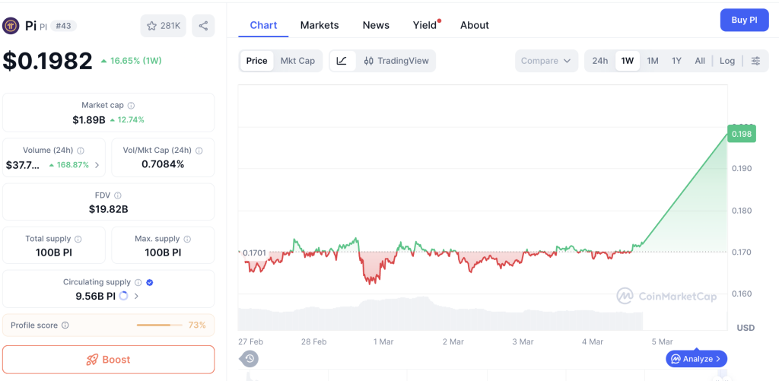Open the Chart tab
This screenshot has width=779, height=381.
[x=263, y=25]
